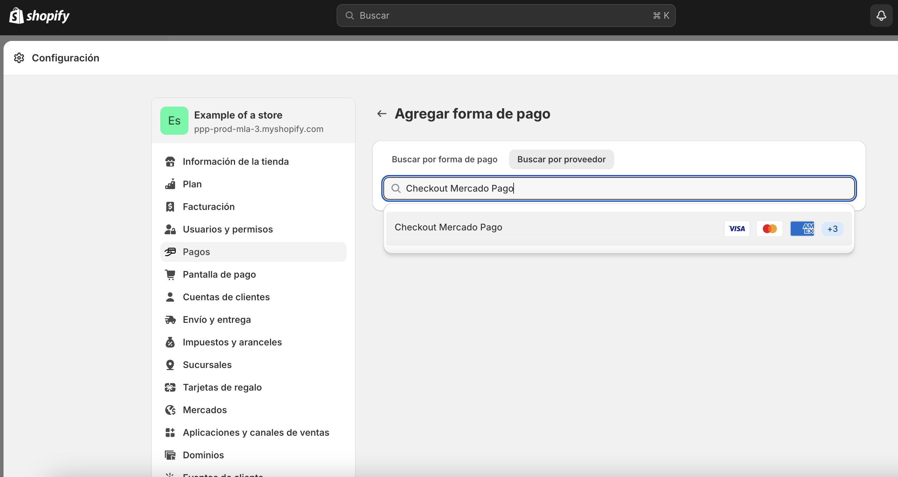The image size is (898, 477).
Task: Click the location pin icon for Sucursales
Action: [170, 365]
